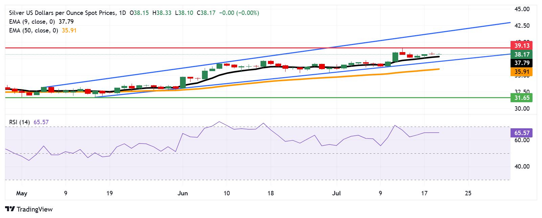542x218 pixels.
Task: Click the 60.00 RSI scale label
Action: click(x=522, y=140)
